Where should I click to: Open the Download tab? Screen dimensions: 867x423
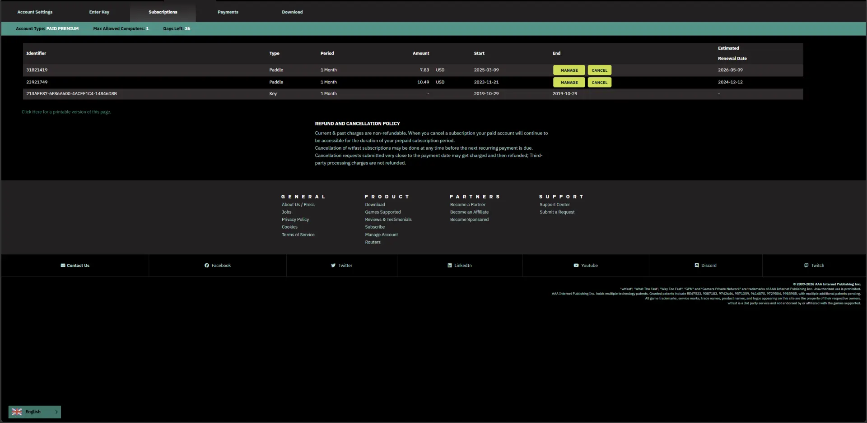coord(292,12)
